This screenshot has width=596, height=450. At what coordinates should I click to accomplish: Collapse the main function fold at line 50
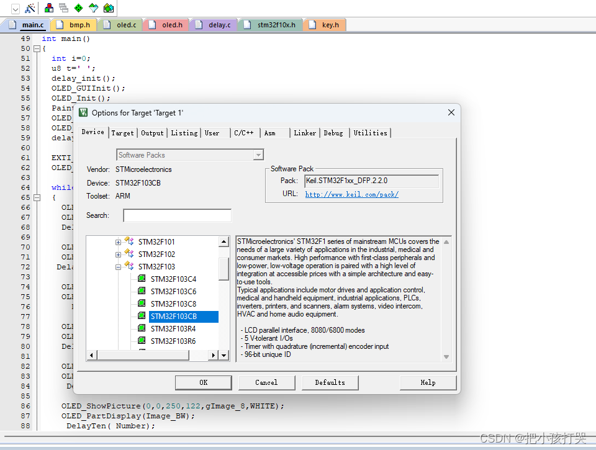coord(37,48)
